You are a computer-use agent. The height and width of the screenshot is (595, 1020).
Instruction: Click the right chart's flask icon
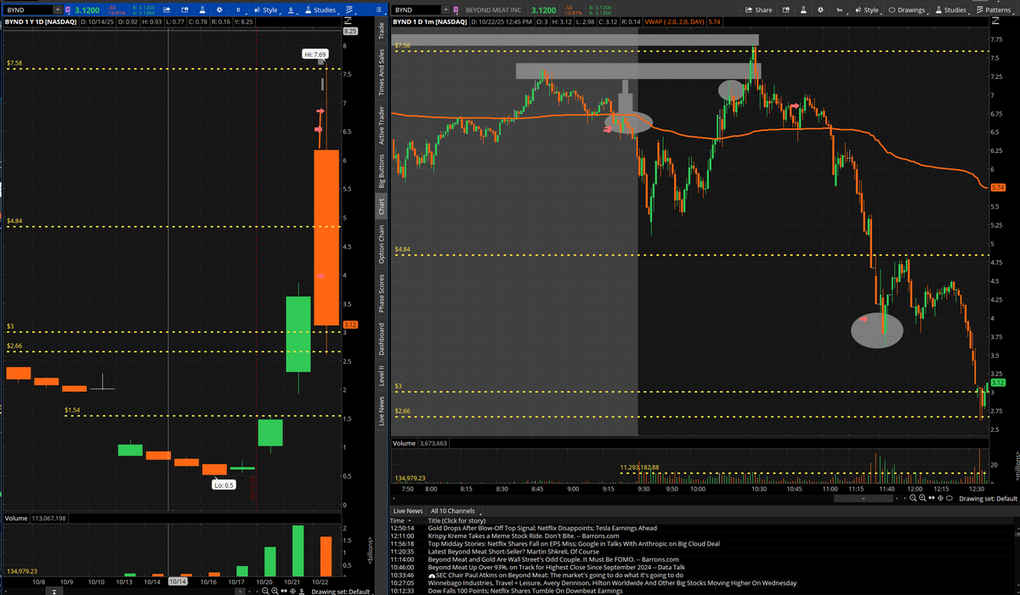pos(803,9)
